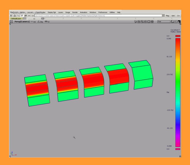Image resolution: width=190 pixels, height=165 pixels.
Task: Select the DefaultLayer tab
Action: tap(16, 19)
